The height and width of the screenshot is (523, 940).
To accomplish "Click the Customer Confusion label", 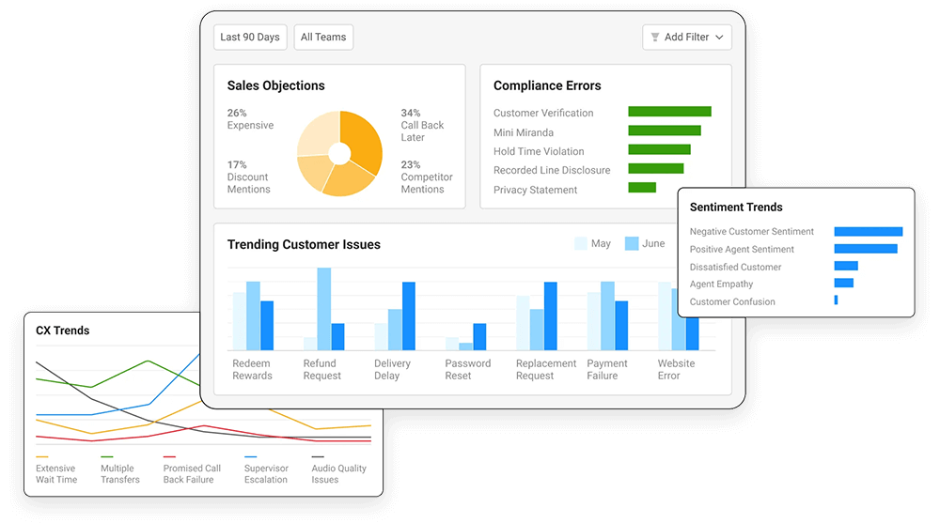I will [732, 302].
